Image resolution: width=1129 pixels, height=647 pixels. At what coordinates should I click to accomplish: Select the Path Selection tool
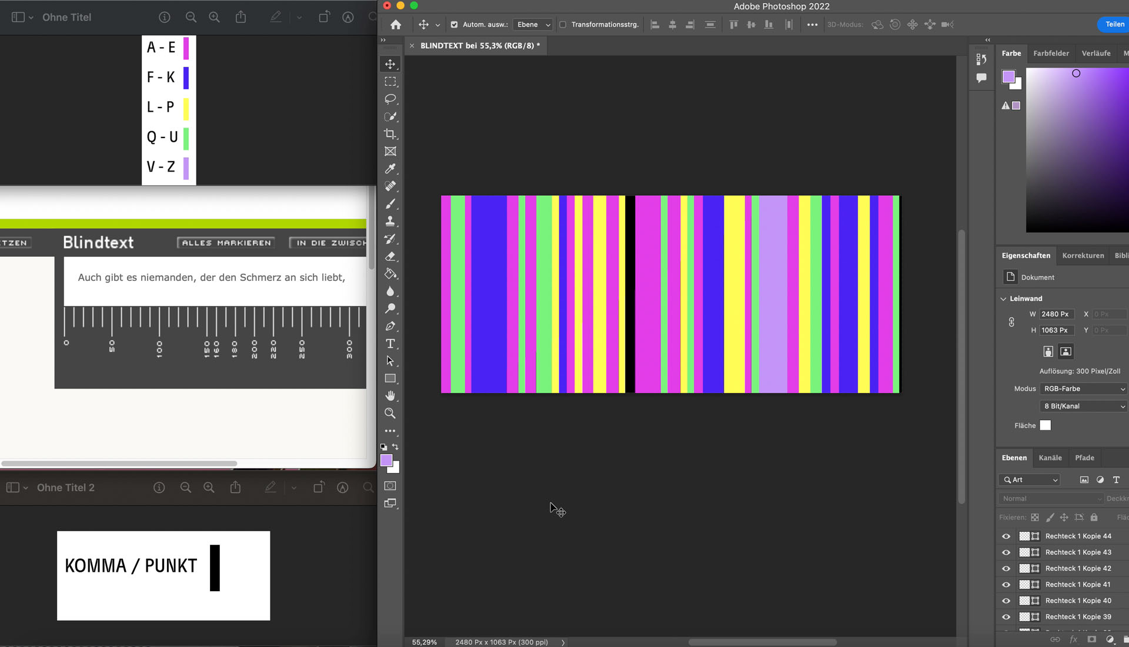click(x=390, y=361)
